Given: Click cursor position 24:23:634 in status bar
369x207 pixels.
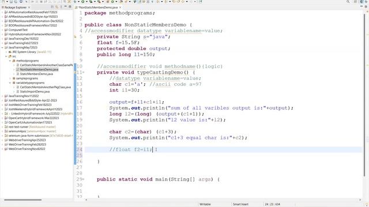Looking at the screenshot, I should click(x=272, y=204).
